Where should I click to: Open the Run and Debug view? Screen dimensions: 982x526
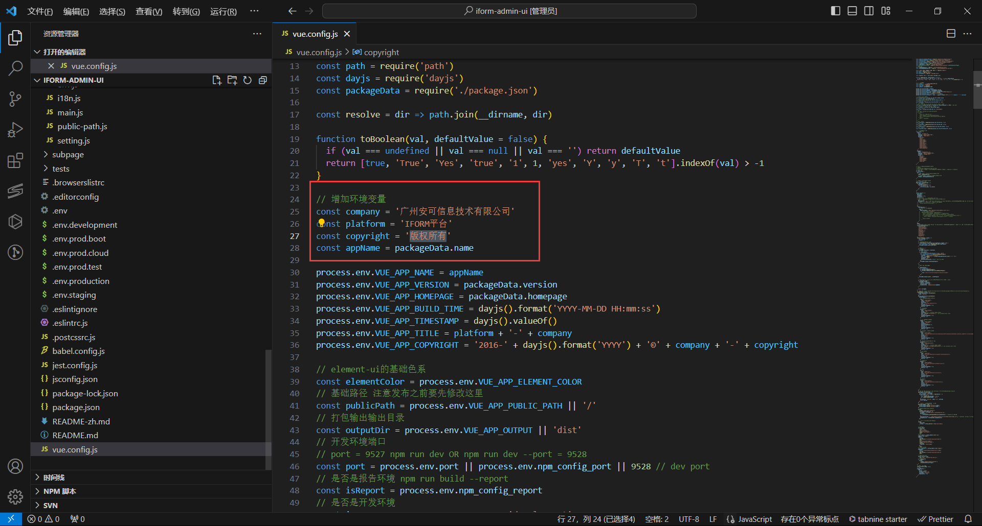[15, 130]
